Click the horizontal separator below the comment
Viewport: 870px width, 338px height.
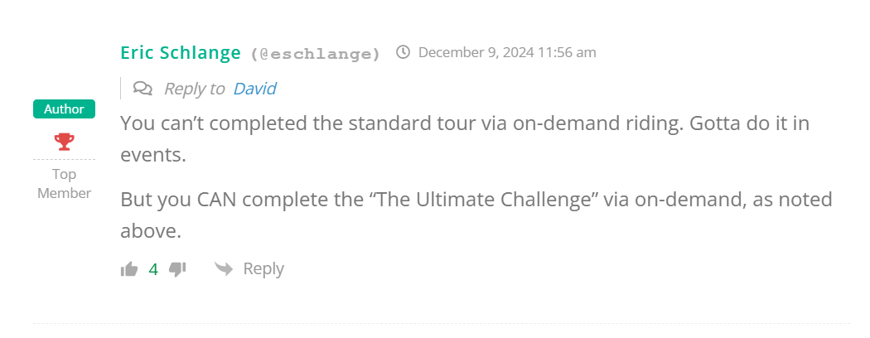pyautogui.click(x=441, y=323)
